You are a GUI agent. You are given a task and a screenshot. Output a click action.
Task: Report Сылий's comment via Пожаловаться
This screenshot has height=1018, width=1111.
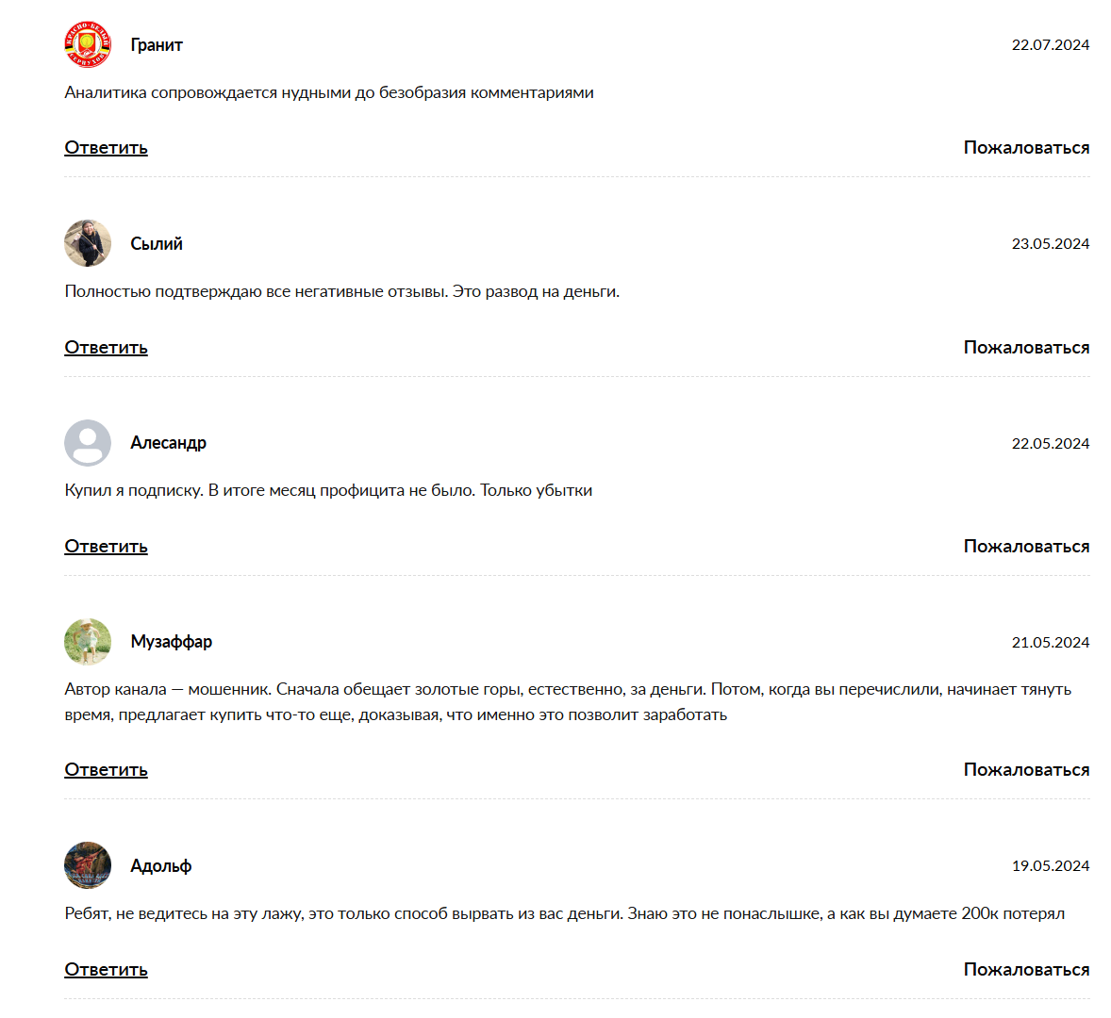point(1026,348)
